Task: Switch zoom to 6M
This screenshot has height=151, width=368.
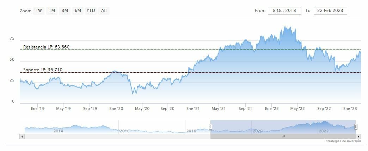Action: click(x=78, y=11)
